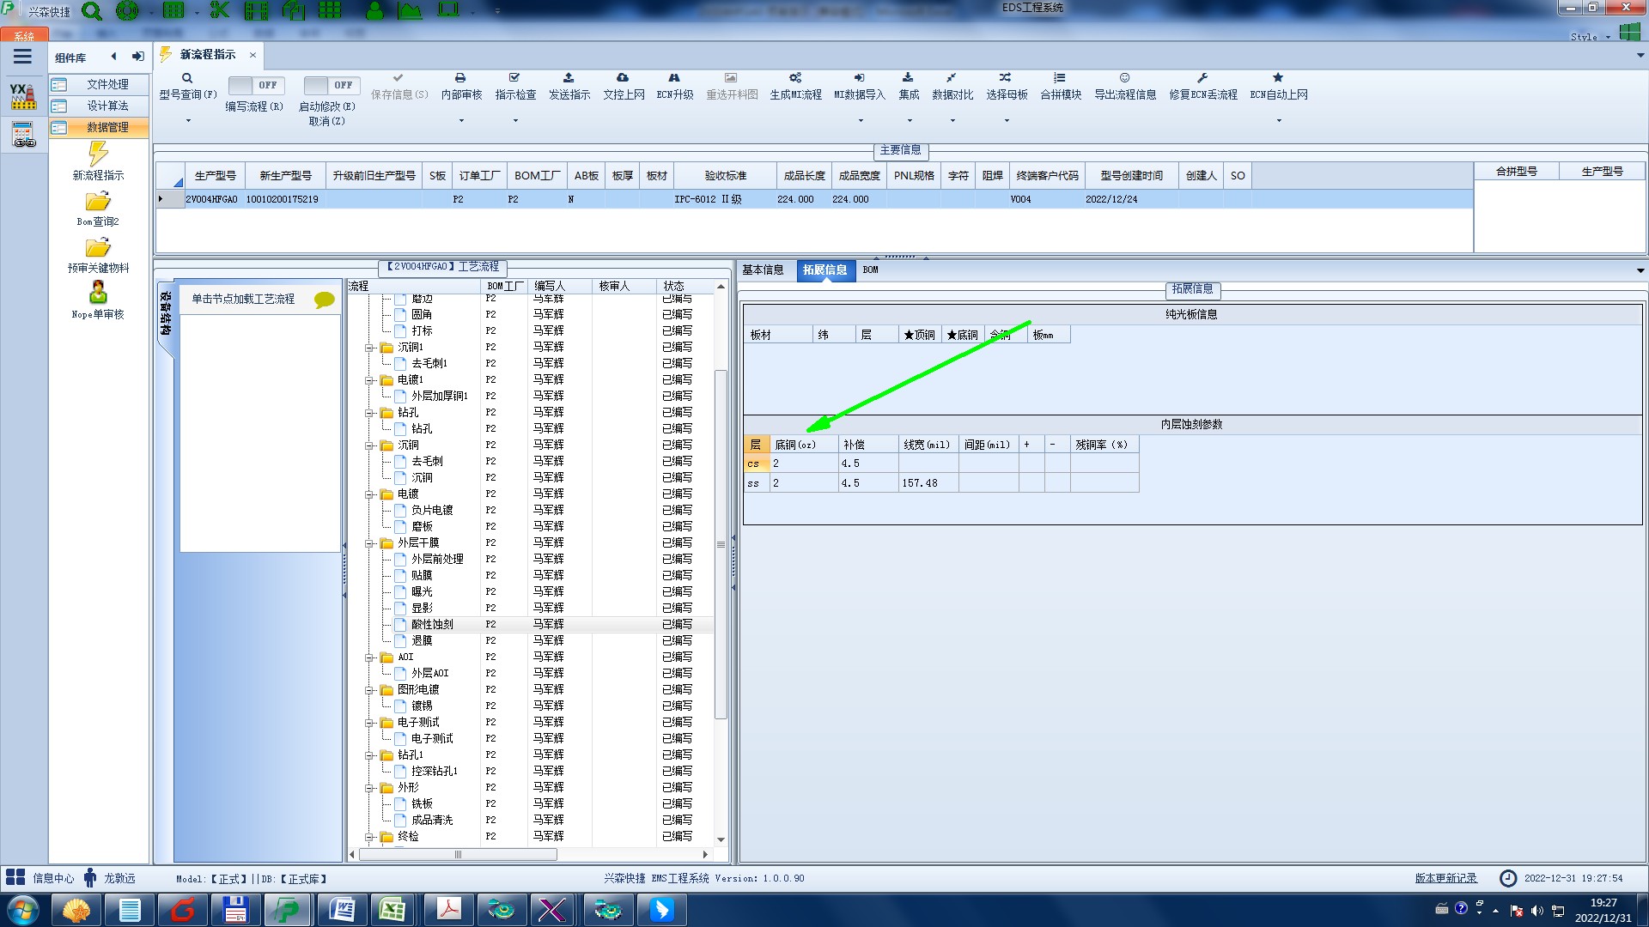
Task: Click the 系统 ribbon tab
Action: [x=24, y=36]
